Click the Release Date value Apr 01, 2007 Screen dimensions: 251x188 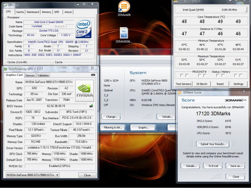(34, 100)
